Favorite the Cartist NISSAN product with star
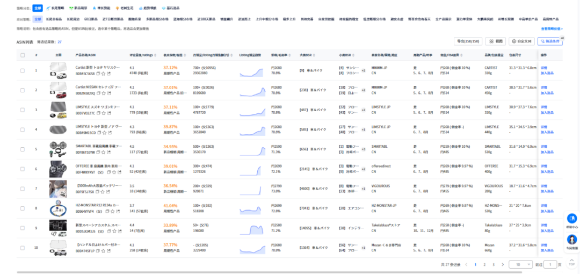The width and height of the screenshot is (580, 274). (x=104, y=93)
